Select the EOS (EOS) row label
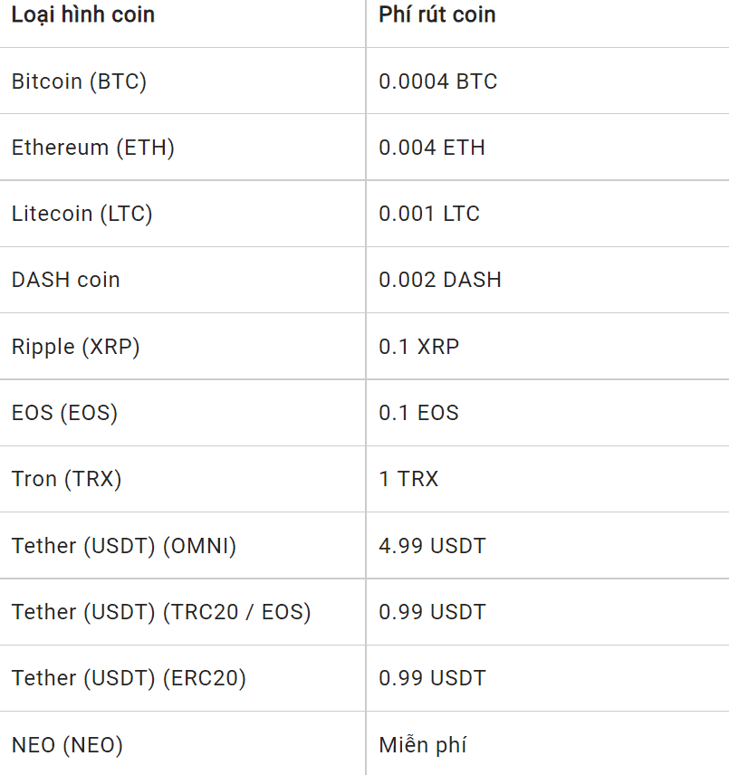Image resolution: width=729 pixels, height=775 pixels. click(x=64, y=413)
